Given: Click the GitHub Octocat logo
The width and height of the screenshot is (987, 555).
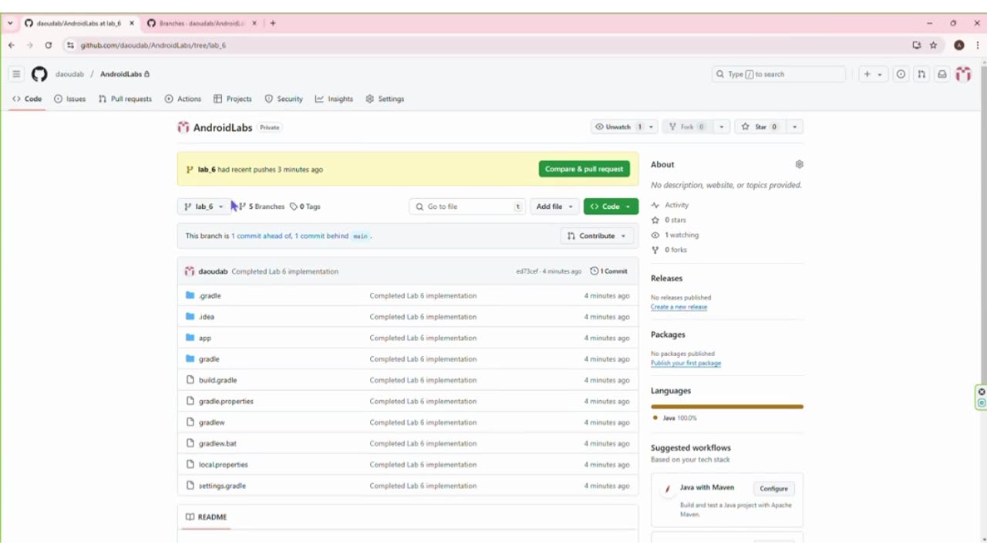Looking at the screenshot, I should click(x=39, y=74).
